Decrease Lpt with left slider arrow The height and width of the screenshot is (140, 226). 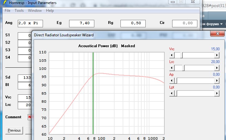point(172,93)
